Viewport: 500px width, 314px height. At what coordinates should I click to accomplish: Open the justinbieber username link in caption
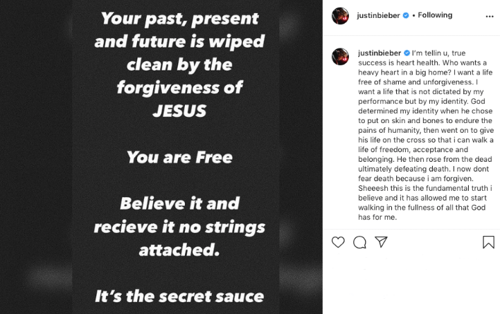[379, 53]
